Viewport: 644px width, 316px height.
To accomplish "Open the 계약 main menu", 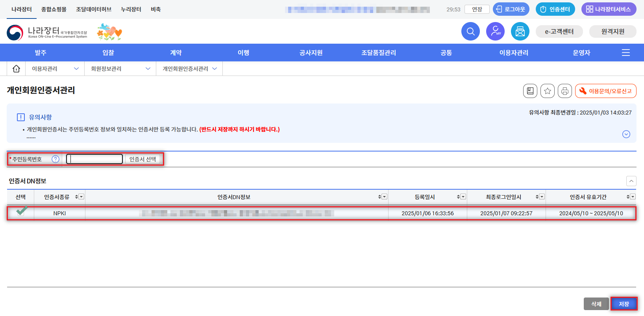I will (176, 53).
